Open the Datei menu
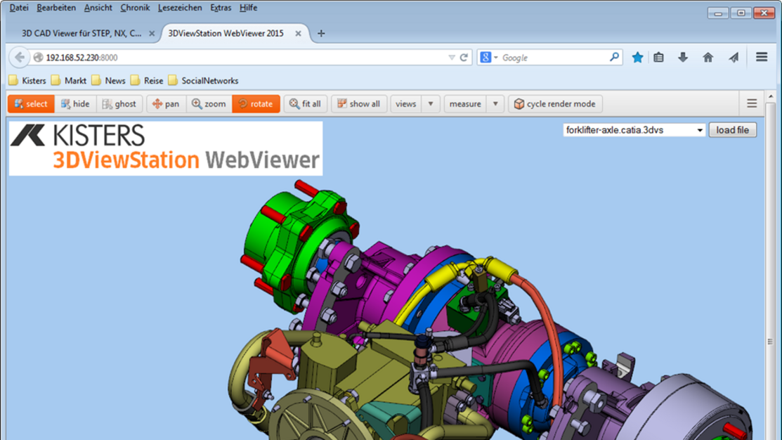The height and width of the screenshot is (440, 782). [x=19, y=8]
